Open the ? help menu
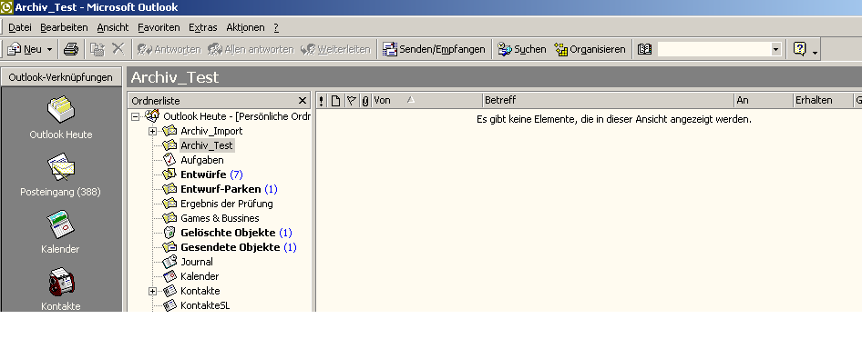This screenshot has height=349, width=862. tap(276, 27)
